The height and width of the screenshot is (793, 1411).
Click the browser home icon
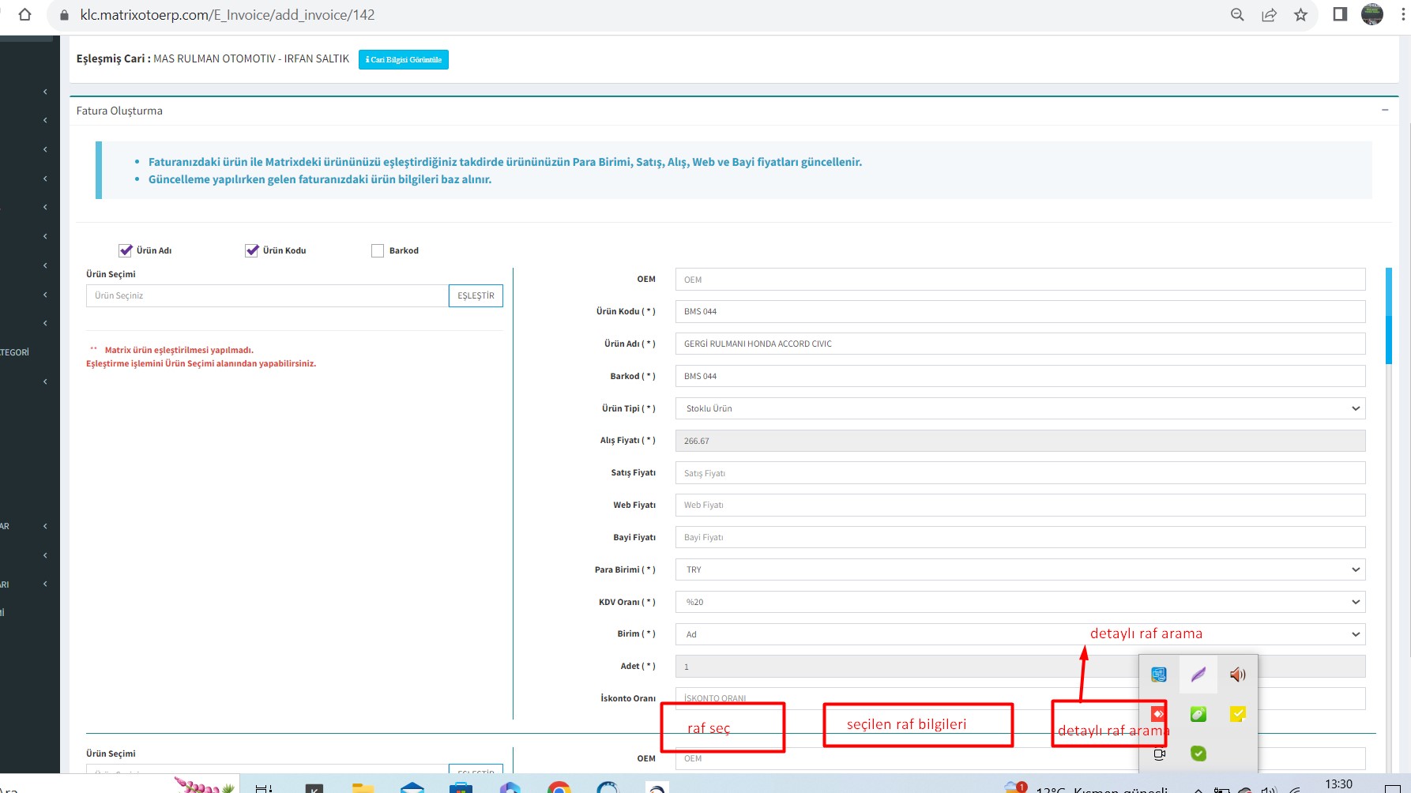24,15
